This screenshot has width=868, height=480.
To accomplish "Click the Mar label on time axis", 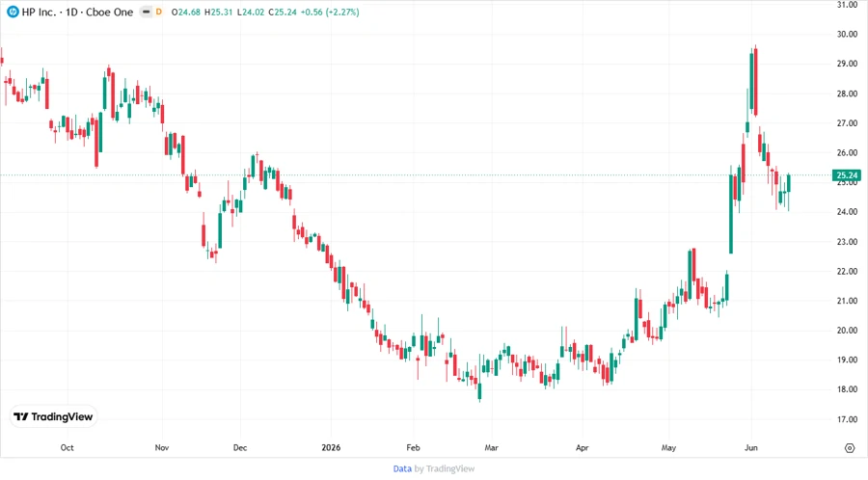I will pos(492,447).
